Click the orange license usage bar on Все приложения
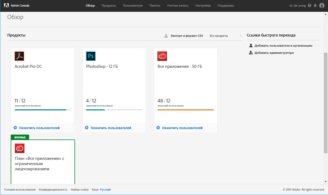Screen dimensions: 328x195 [185, 110]
